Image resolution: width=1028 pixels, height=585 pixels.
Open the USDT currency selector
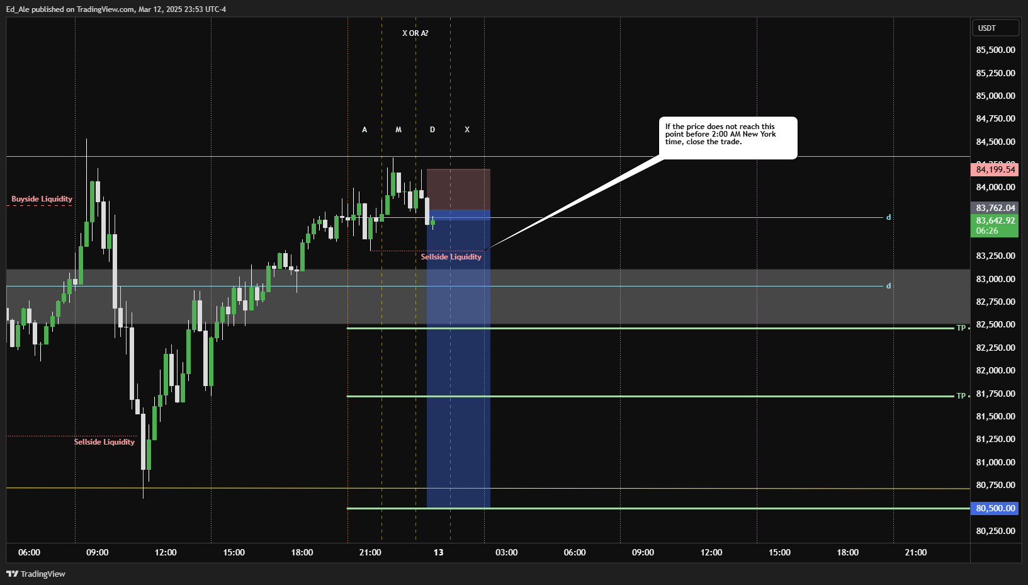(995, 28)
